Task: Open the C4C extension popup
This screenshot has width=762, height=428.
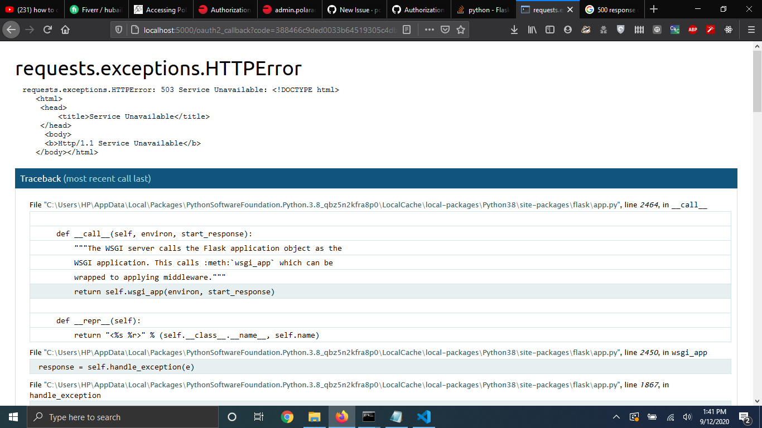Action: [x=675, y=30]
